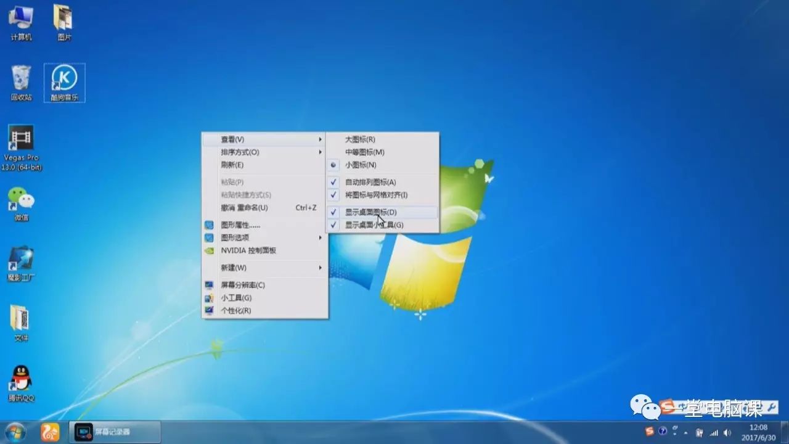789x444 pixels.
Task: Launch the UC browser taskbar icon
Action: click(50, 432)
